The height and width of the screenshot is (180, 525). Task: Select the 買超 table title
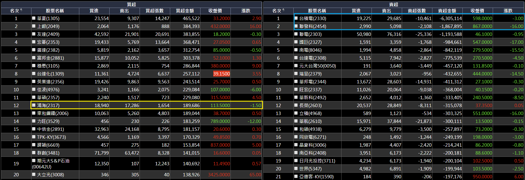click(x=131, y=4)
